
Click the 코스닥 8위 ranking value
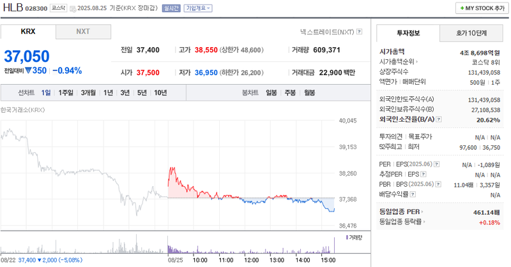click(x=485, y=62)
